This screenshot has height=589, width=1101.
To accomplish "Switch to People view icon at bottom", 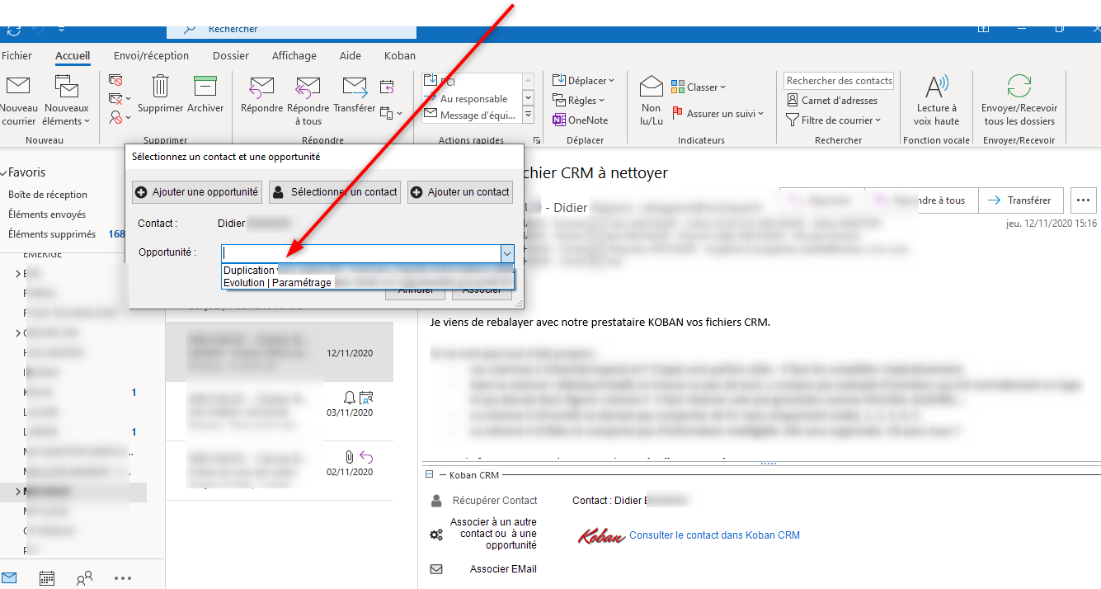I will click(x=84, y=578).
